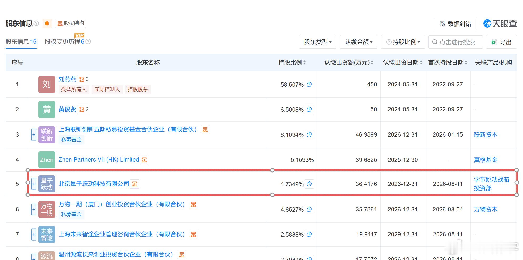
Task: Click 私募基金 tag under 万物一期（厦门）
Action: [x=71, y=215]
